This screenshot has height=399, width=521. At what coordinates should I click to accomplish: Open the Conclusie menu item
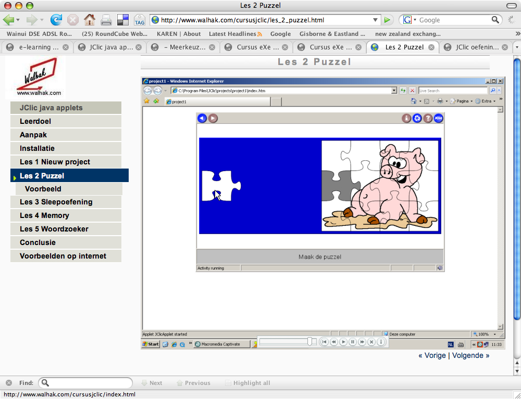66,242
